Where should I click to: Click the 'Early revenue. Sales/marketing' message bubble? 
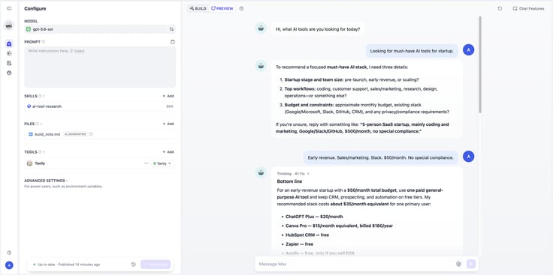point(380,157)
